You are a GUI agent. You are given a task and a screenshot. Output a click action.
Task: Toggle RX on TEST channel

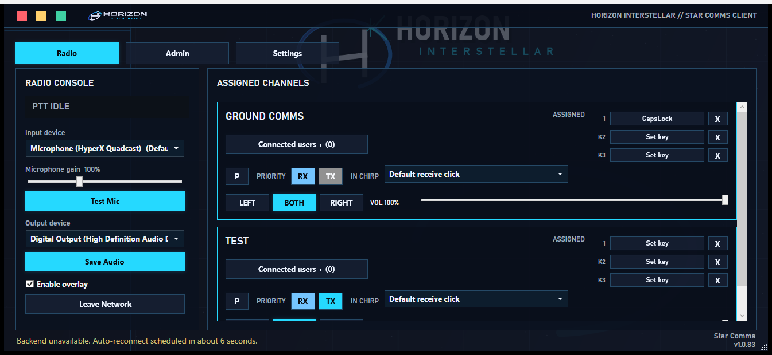point(302,301)
